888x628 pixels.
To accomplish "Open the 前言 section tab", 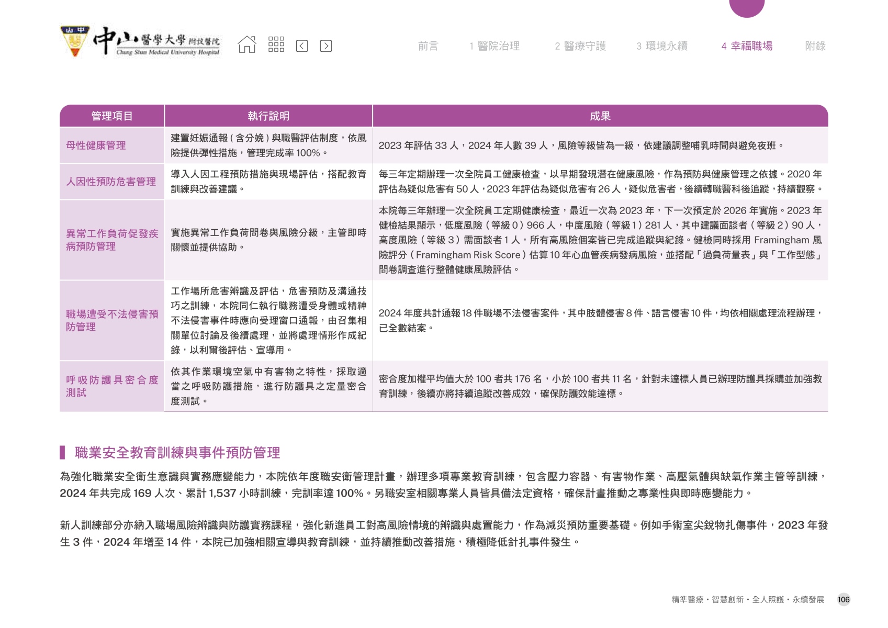I will pos(428,46).
